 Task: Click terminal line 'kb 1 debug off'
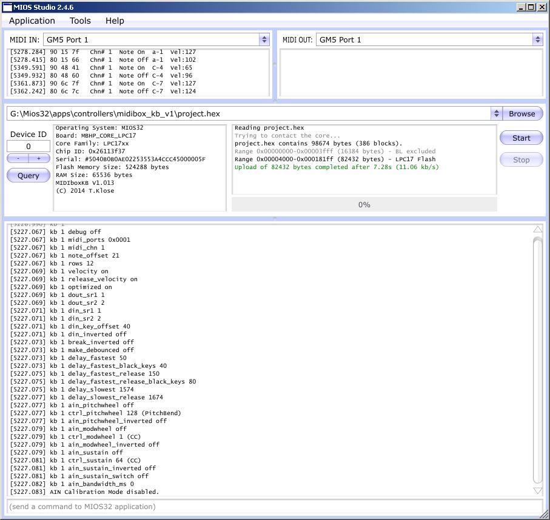point(55,232)
